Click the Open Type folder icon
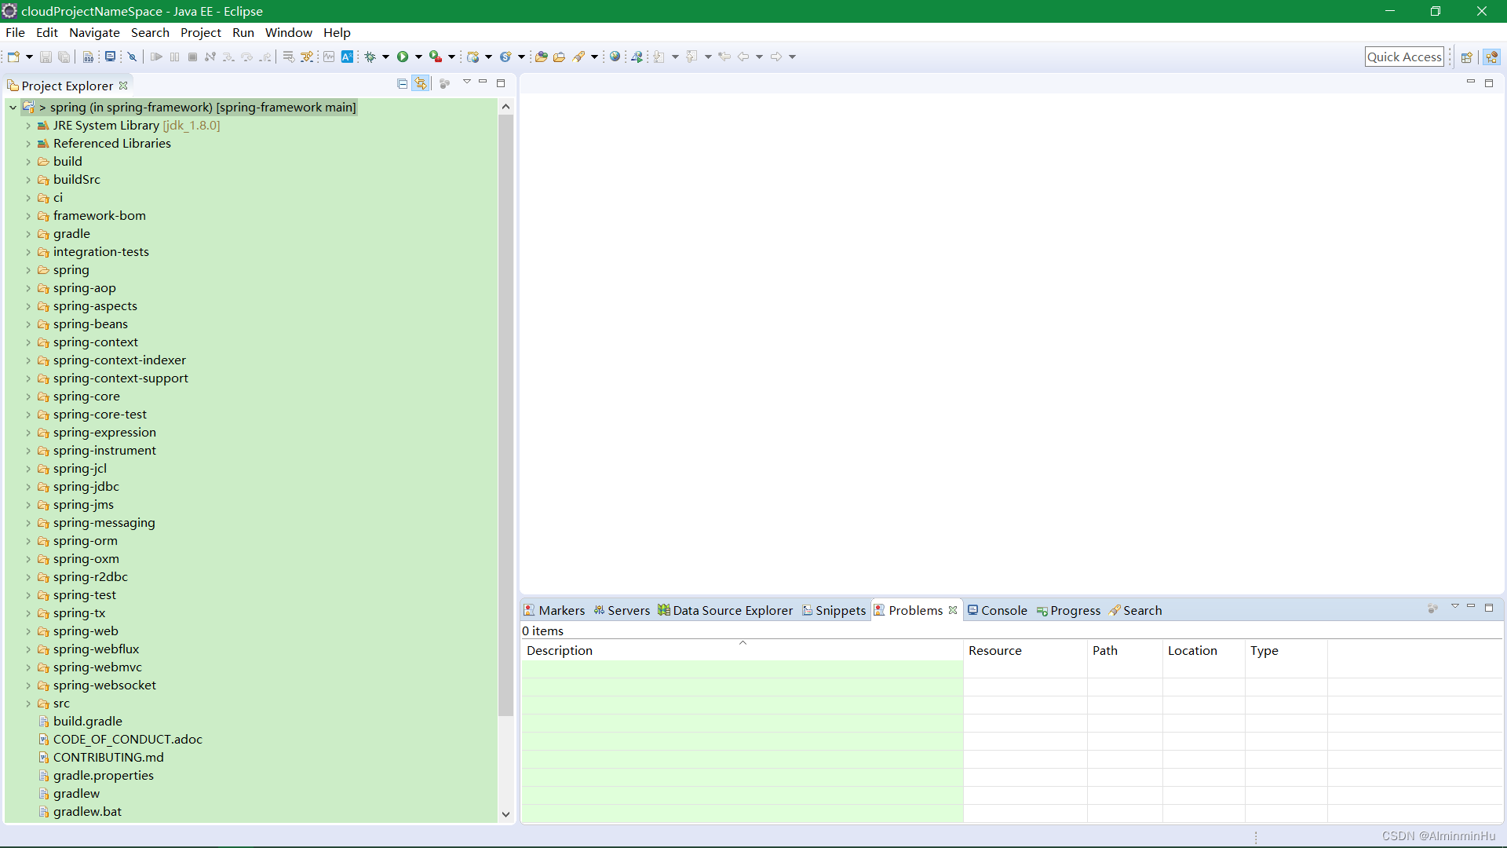The height and width of the screenshot is (848, 1507). click(541, 57)
